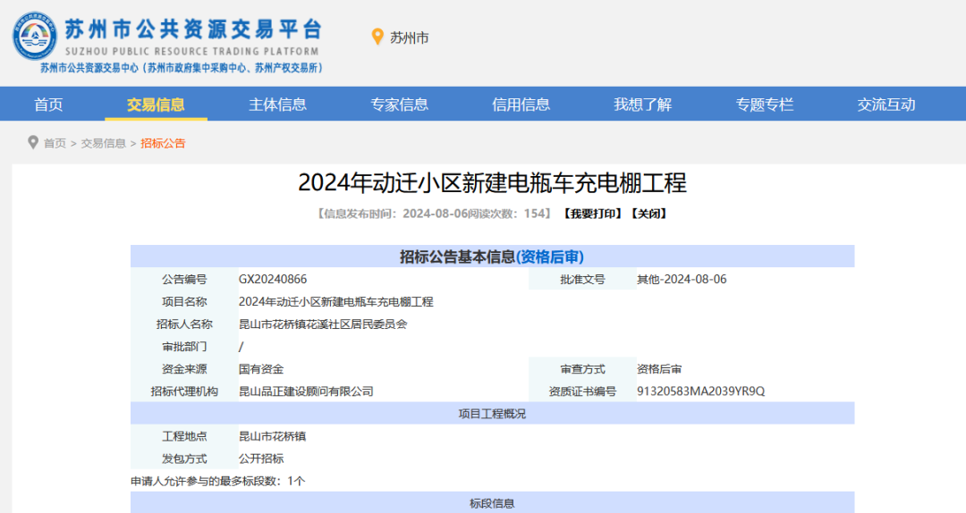Screen dimensions: 966x513
Task: Open the 交易信息 navigation tab
Action: 156,105
